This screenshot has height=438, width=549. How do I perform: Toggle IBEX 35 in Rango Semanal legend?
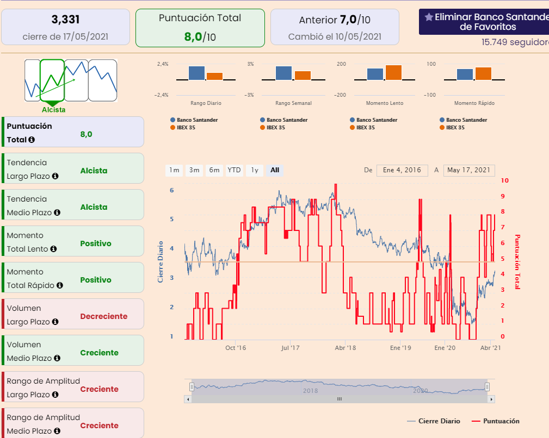tap(273, 128)
